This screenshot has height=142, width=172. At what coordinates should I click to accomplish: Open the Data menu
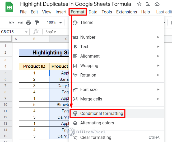pyautogui.click(x=93, y=12)
